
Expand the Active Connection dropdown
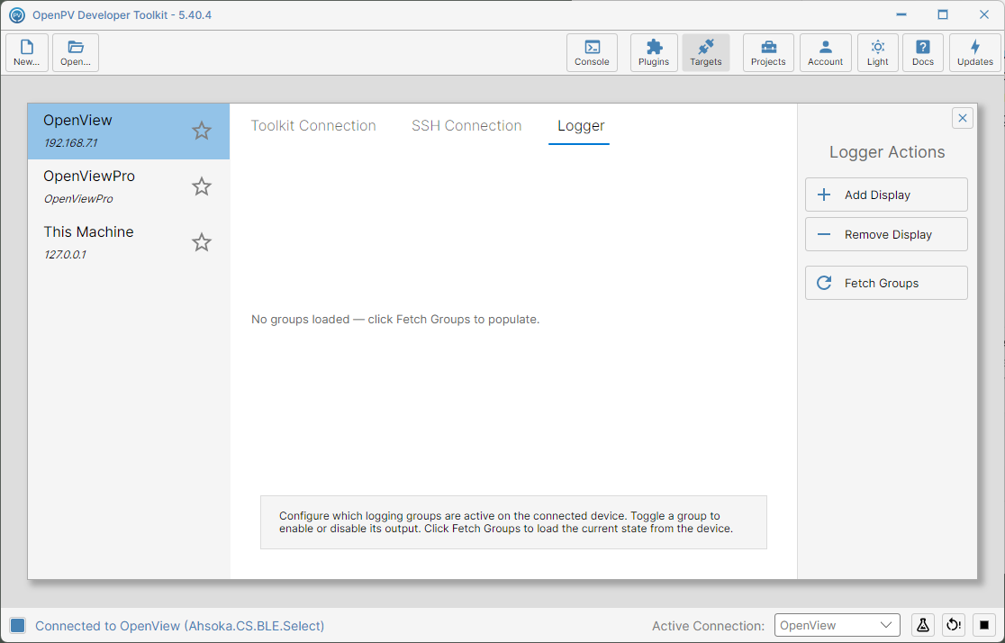pos(837,625)
